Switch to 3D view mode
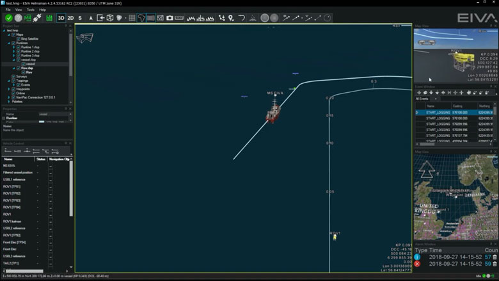Viewport: 499px width, 281px height. [x=61, y=18]
